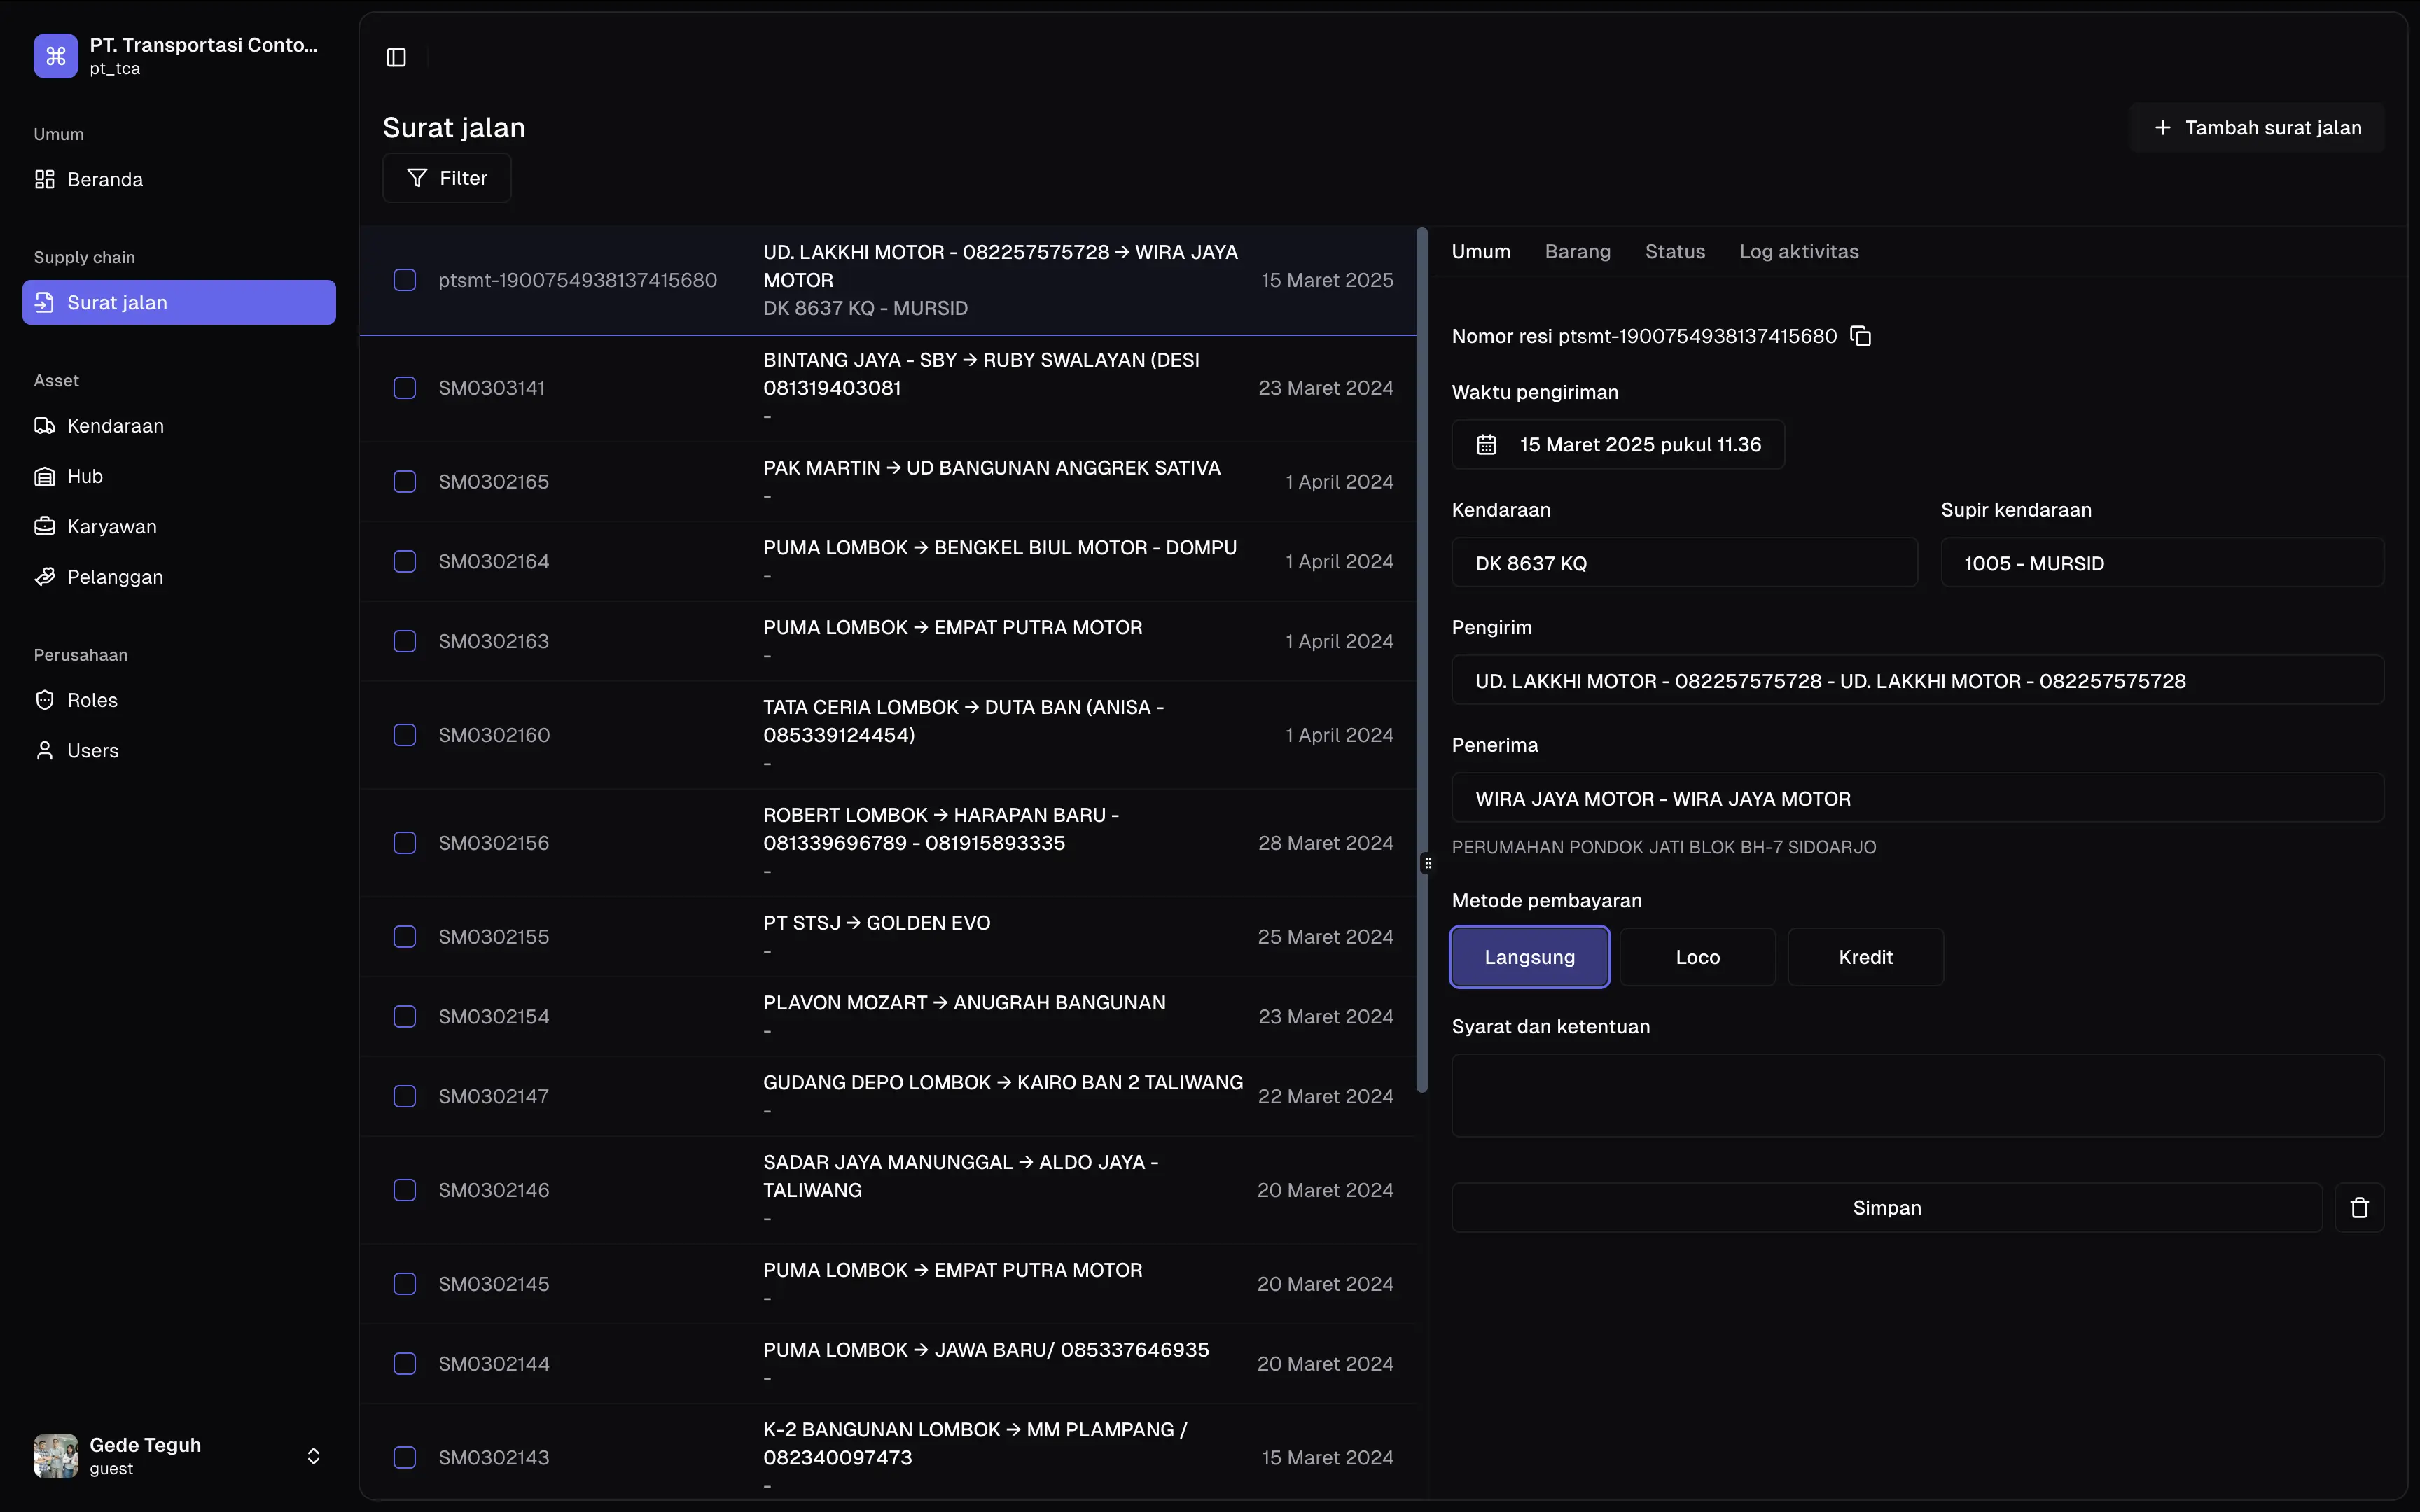Copy the nomor resi to clipboard

point(1860,336)
